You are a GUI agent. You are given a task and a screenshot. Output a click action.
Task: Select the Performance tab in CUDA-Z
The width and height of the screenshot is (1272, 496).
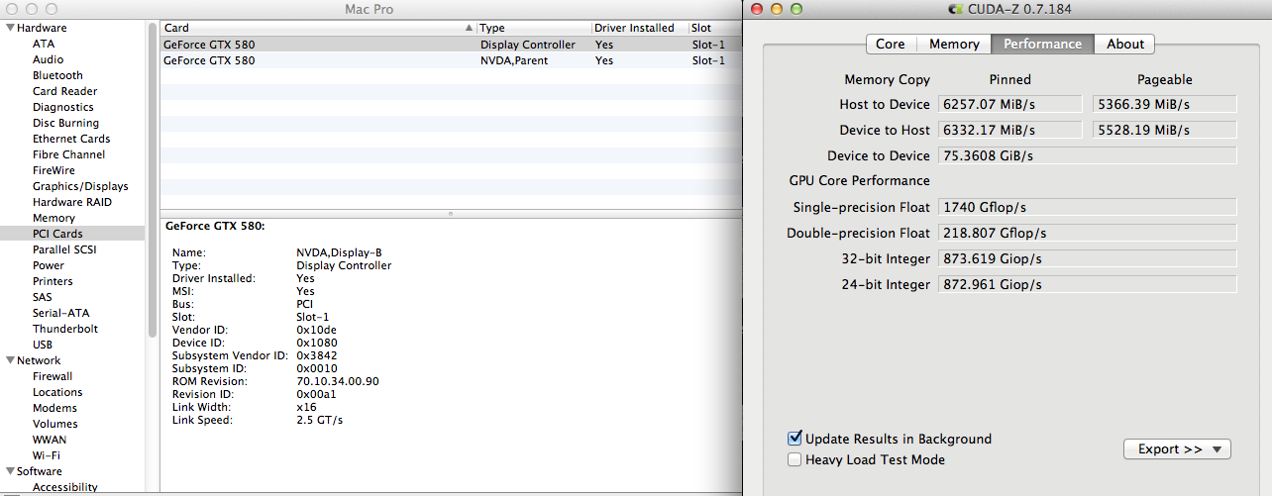coord(1042,44)
